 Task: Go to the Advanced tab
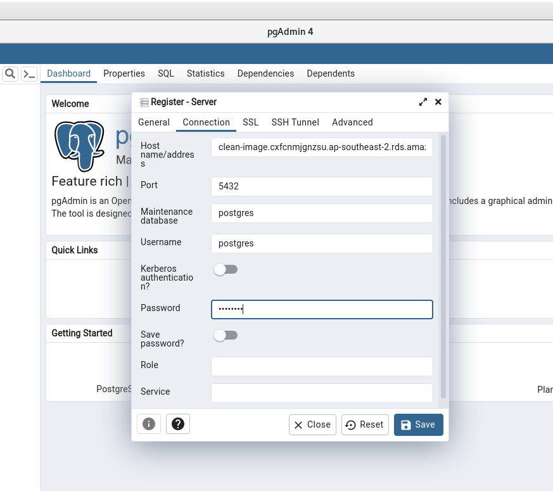[x=352, y=122]
